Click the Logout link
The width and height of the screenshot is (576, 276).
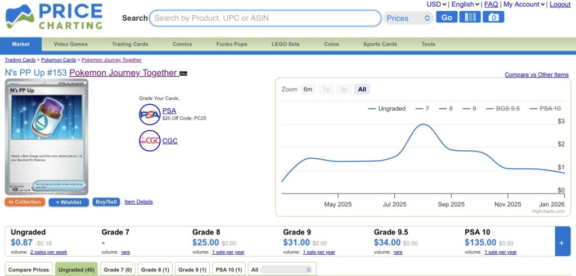coord(560,4)
